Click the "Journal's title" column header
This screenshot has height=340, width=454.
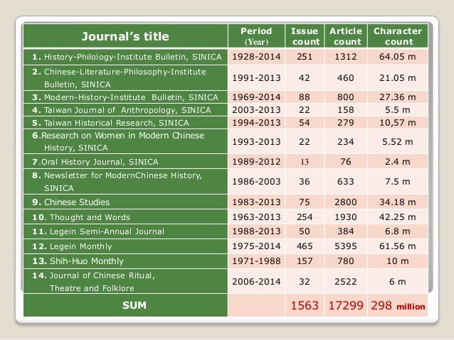(125, 36)
